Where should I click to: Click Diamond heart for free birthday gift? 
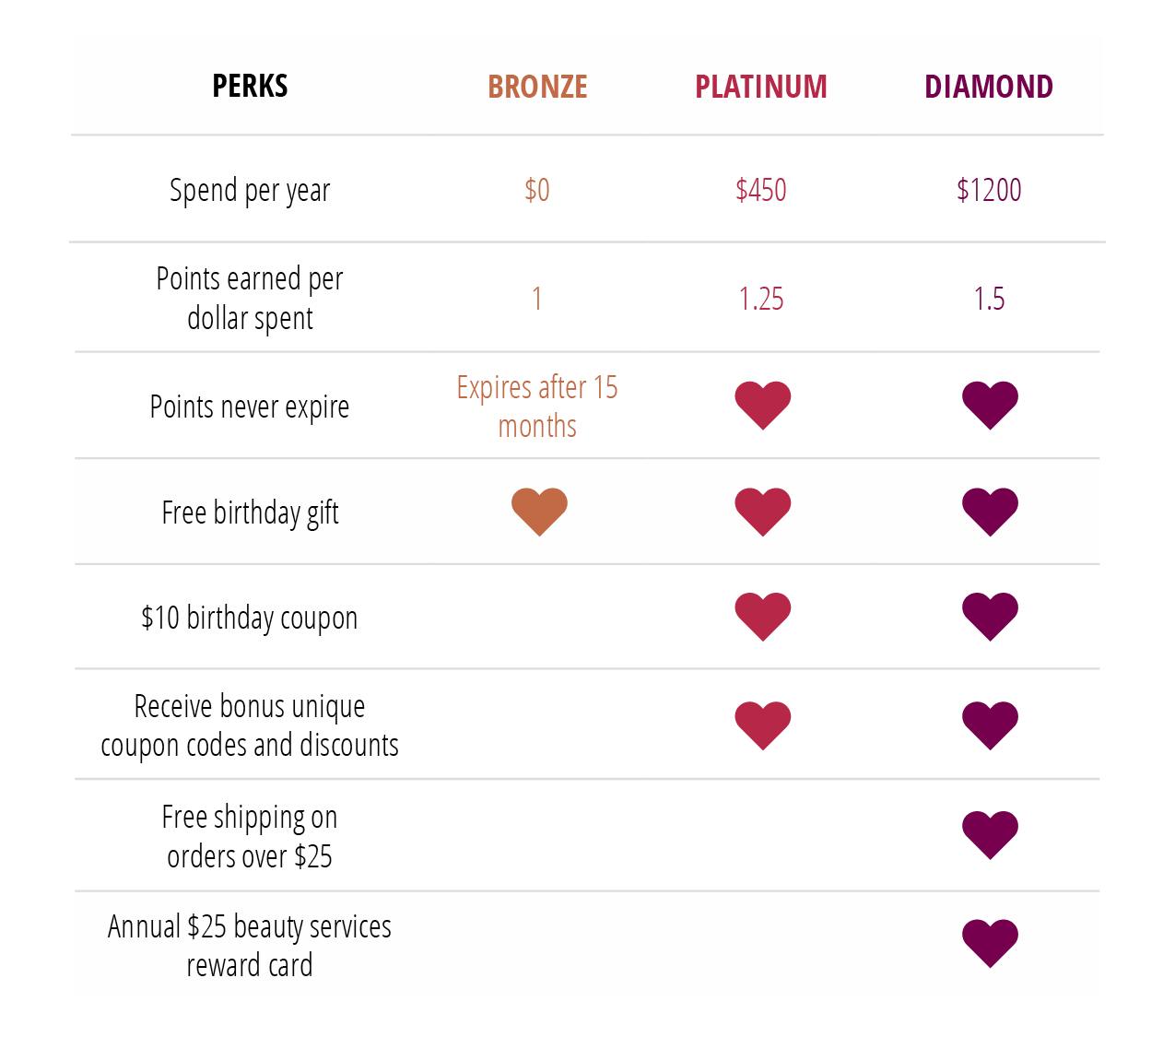[x=990, y=511]
